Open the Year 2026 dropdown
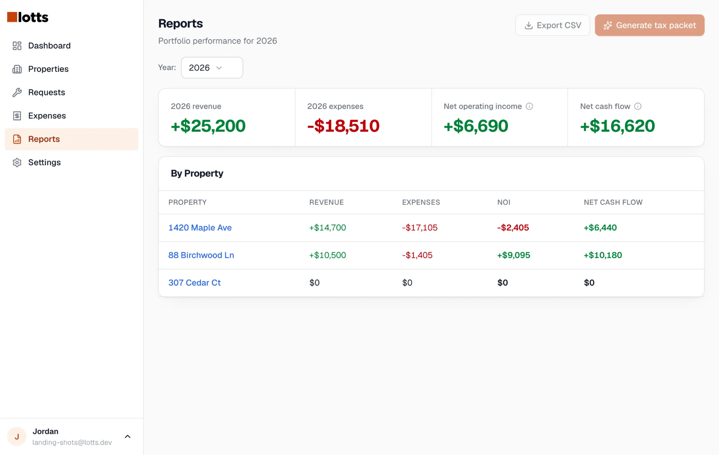The height and width of the screenshot is (455, 719). point(212,67)
